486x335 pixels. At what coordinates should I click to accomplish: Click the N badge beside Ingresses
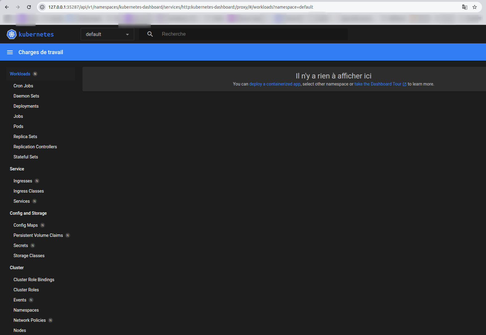pyautogui.click(x=37, y=181)
